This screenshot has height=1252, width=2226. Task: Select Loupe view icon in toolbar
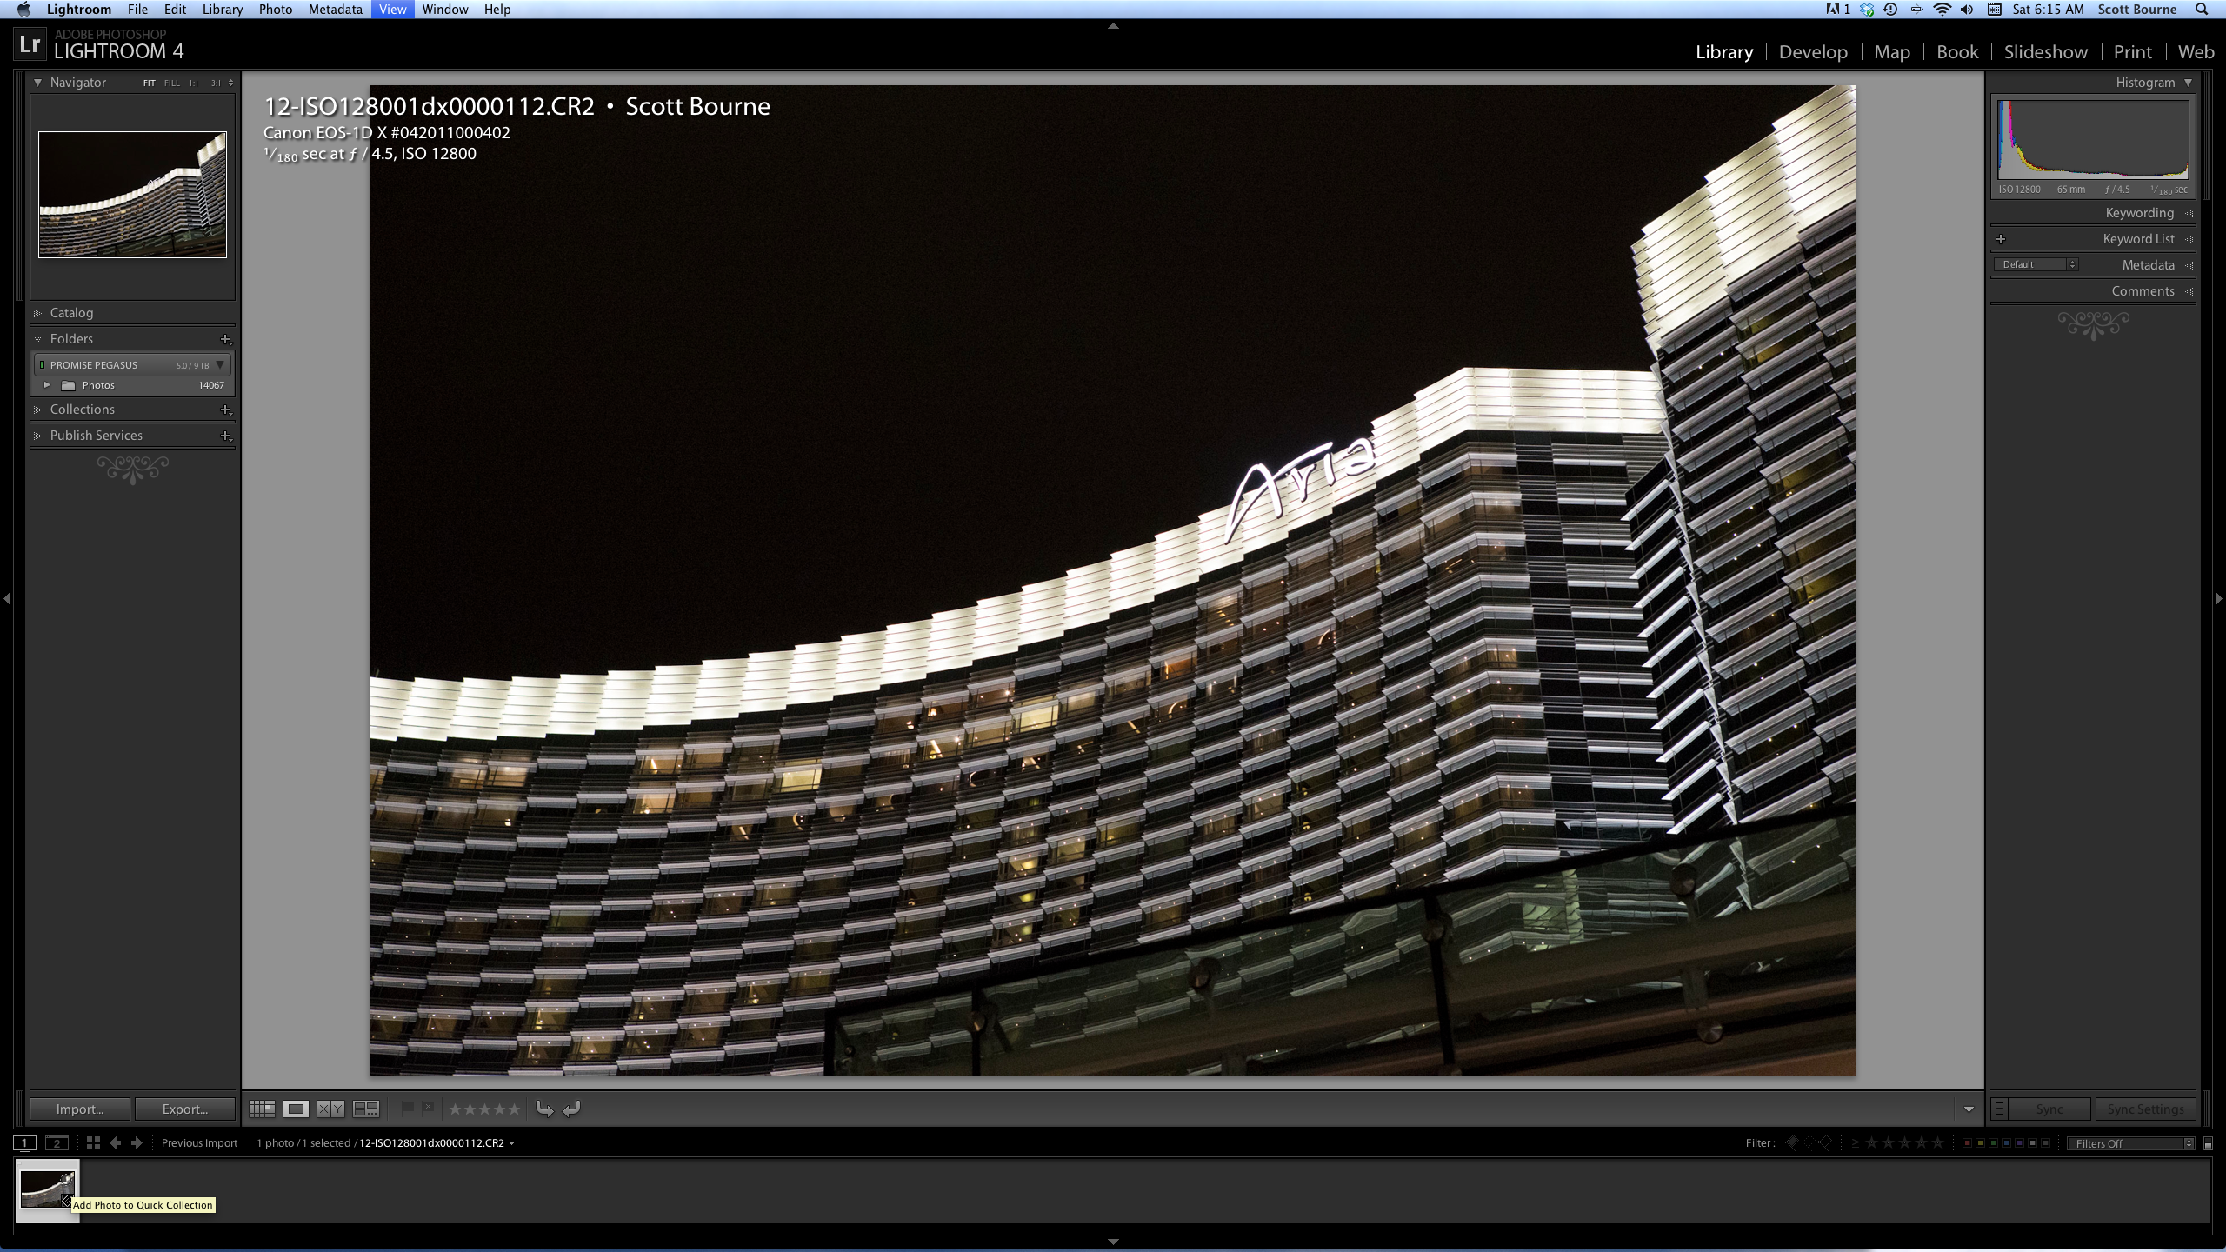(x=296, y=1109)
